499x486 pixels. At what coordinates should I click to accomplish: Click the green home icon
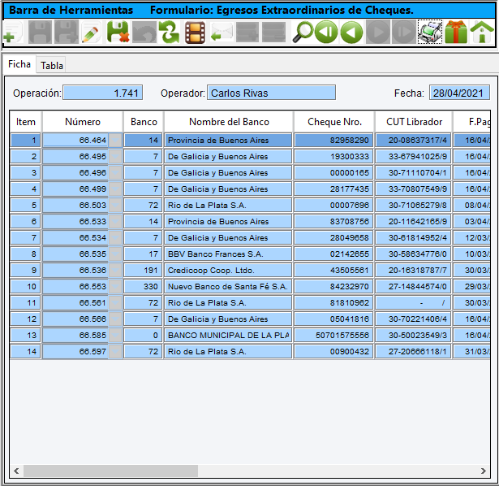click(x=482, y=33)
